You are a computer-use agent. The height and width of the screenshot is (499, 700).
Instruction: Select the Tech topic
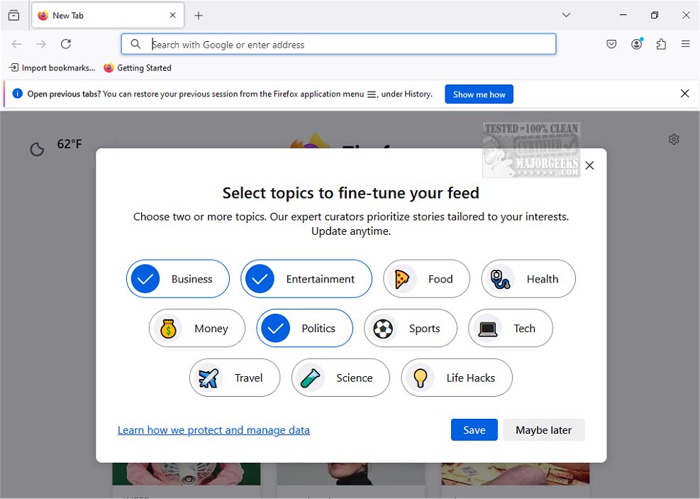[510, 329]
